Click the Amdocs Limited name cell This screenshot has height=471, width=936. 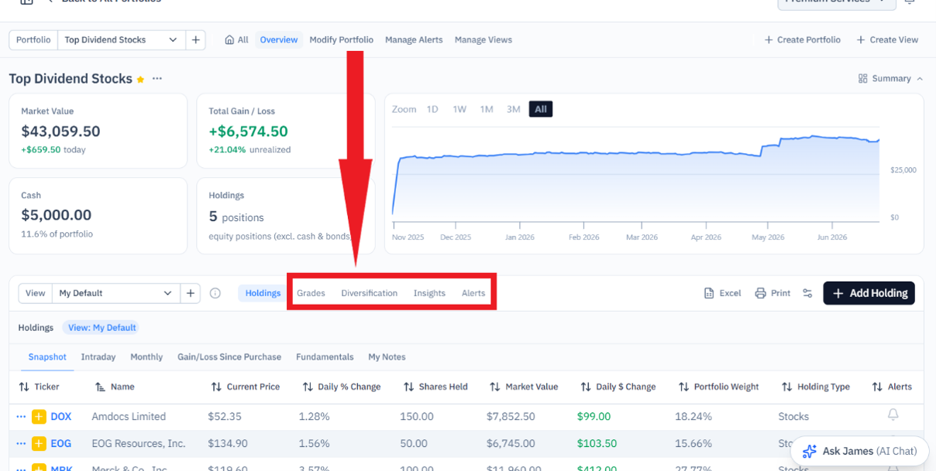pos(129,417)
